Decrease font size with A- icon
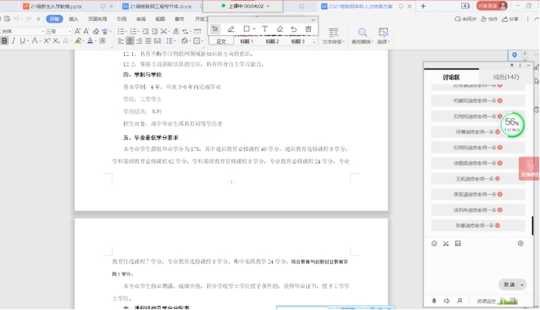This screenshot has width=540, height=310. (x=86, y=31)
